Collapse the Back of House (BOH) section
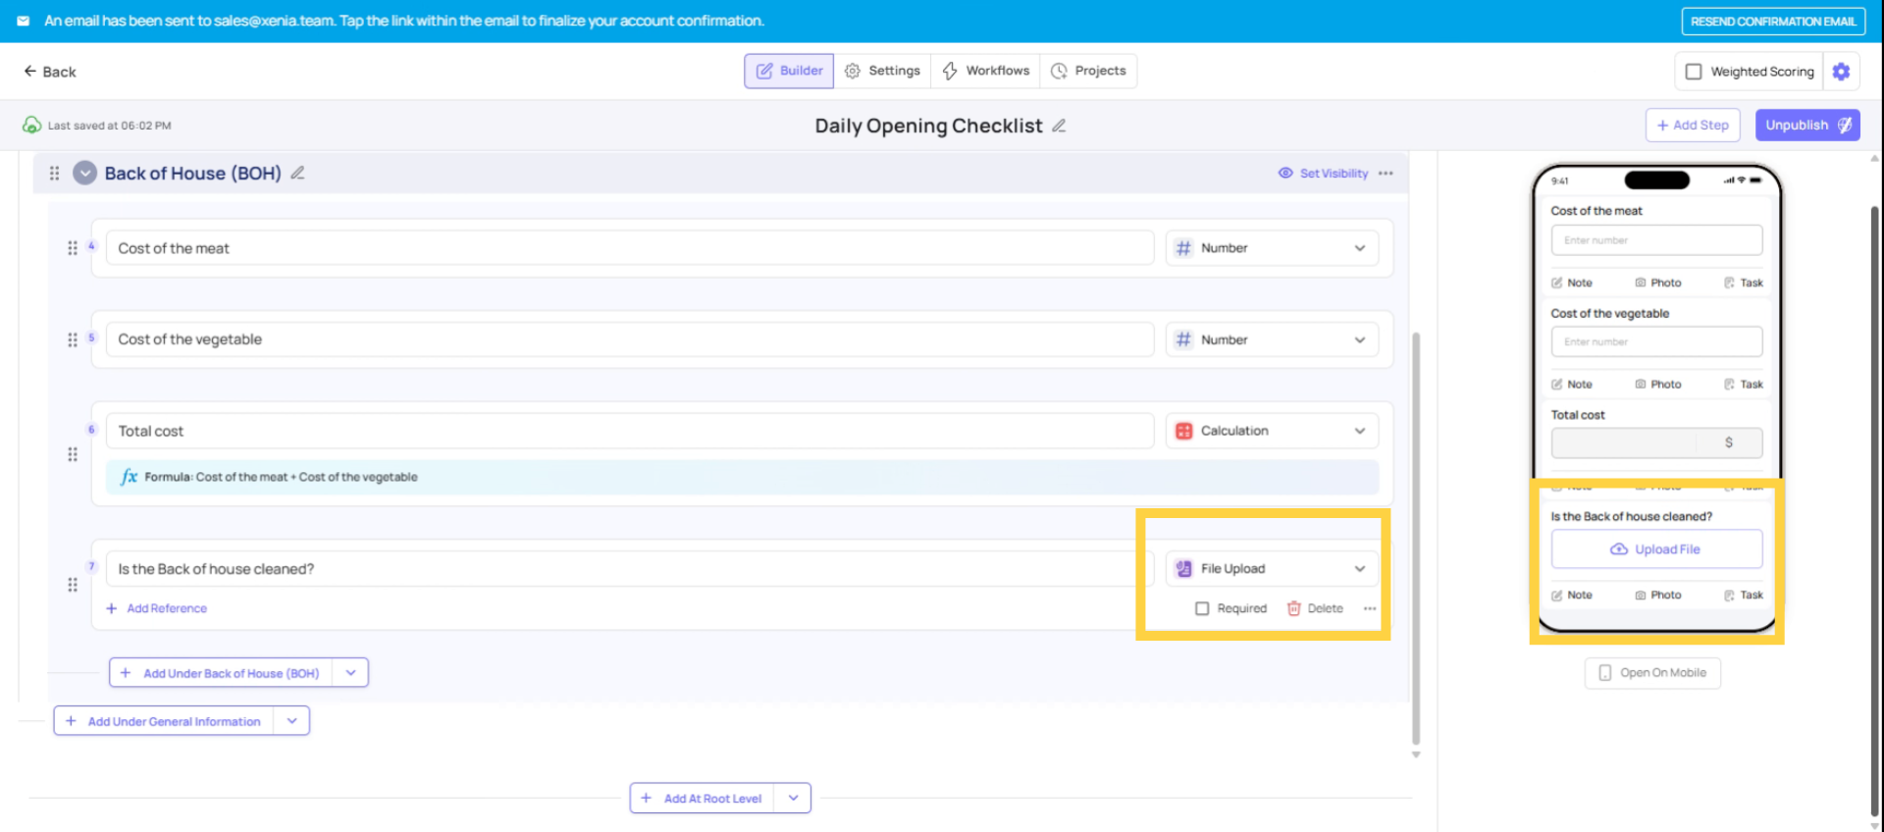1884x832 pixels. click(x=85, y=174)
